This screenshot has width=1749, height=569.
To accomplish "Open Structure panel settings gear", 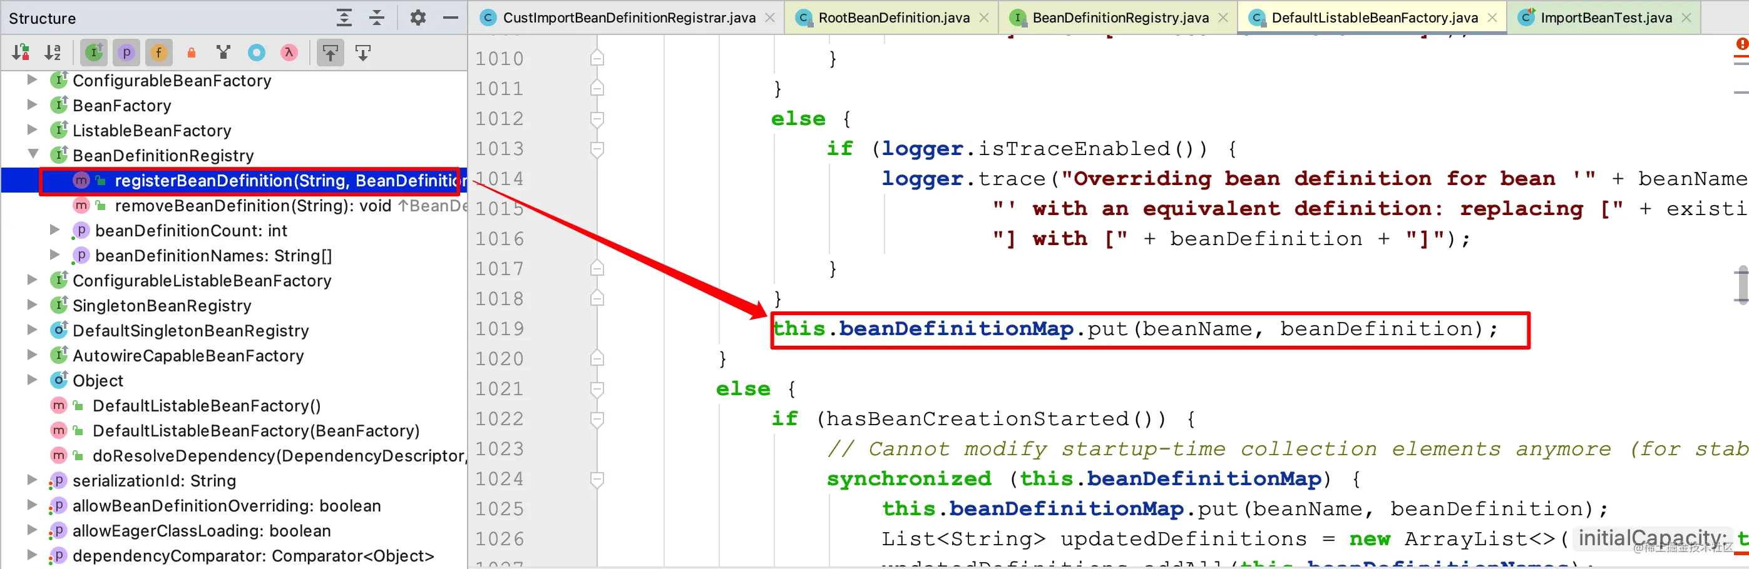I will pos(418,18).
